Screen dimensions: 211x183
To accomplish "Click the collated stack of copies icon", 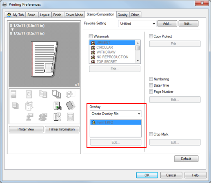I will click(x=56, y=94).
